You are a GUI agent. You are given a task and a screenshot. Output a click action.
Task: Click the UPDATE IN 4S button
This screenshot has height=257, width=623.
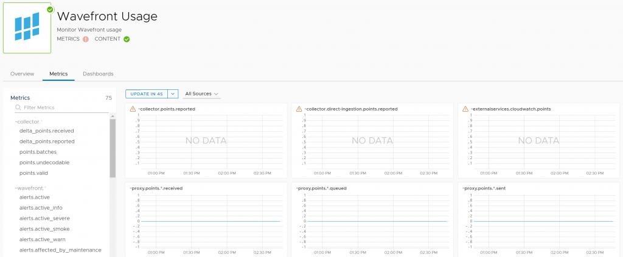147,94
